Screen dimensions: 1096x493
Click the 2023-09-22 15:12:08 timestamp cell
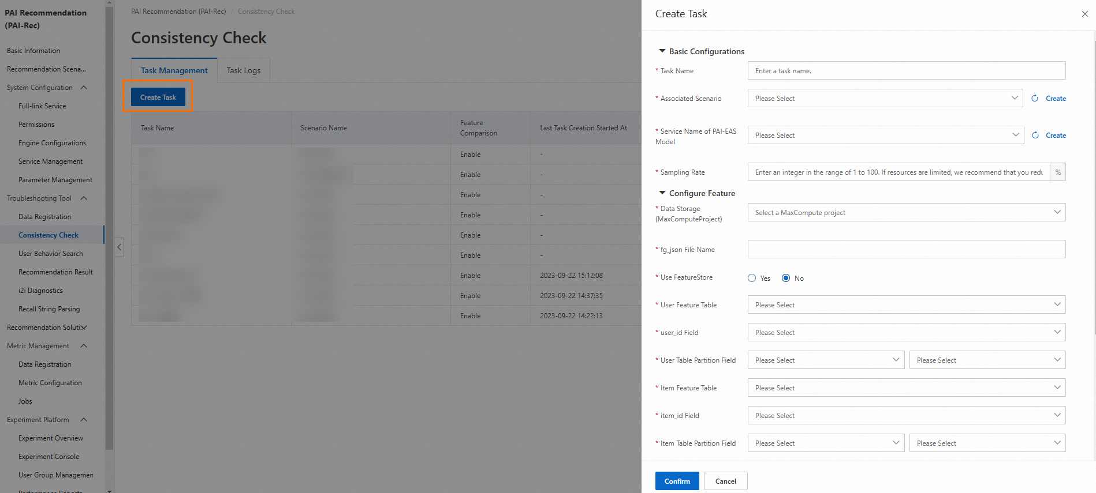[x=571, y=276]
